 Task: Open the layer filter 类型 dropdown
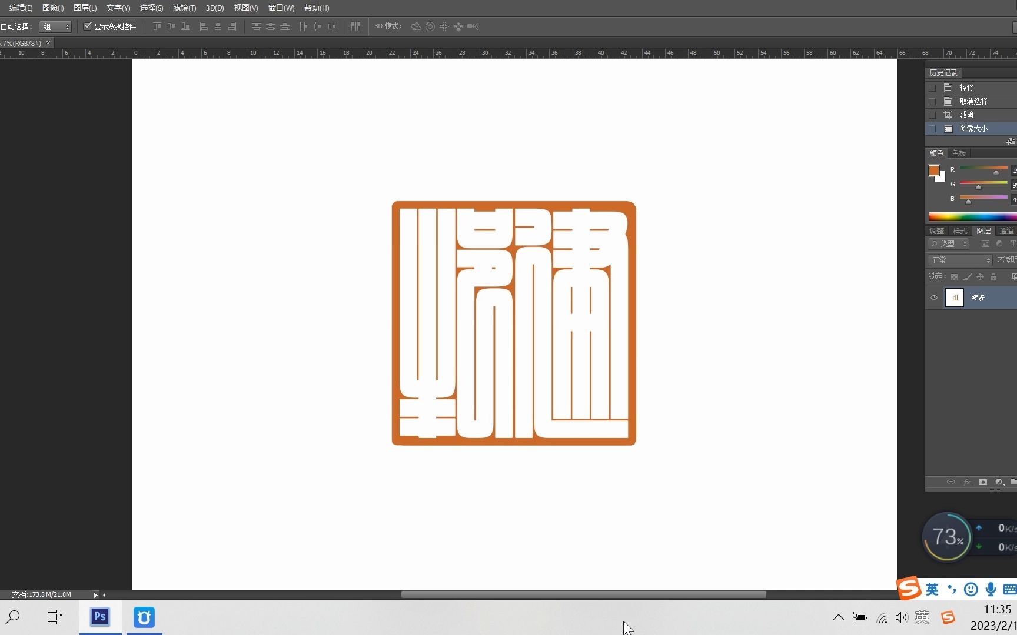(949, 243)
